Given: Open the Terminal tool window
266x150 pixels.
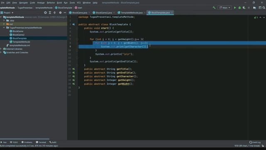Looking at the screenshot, I should [x=41, y=142].
